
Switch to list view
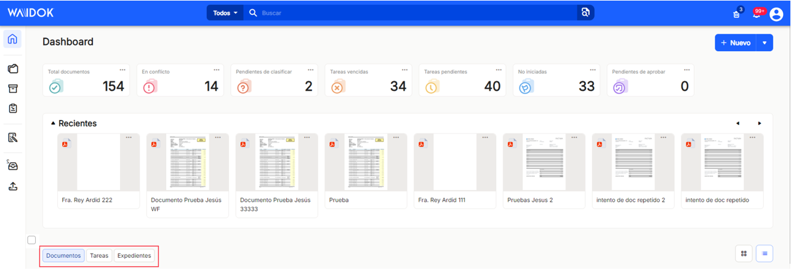point(765,253)
